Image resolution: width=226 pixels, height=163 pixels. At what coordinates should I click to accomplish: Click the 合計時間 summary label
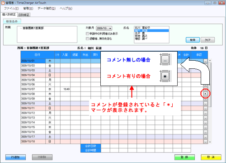click(91, 150)
